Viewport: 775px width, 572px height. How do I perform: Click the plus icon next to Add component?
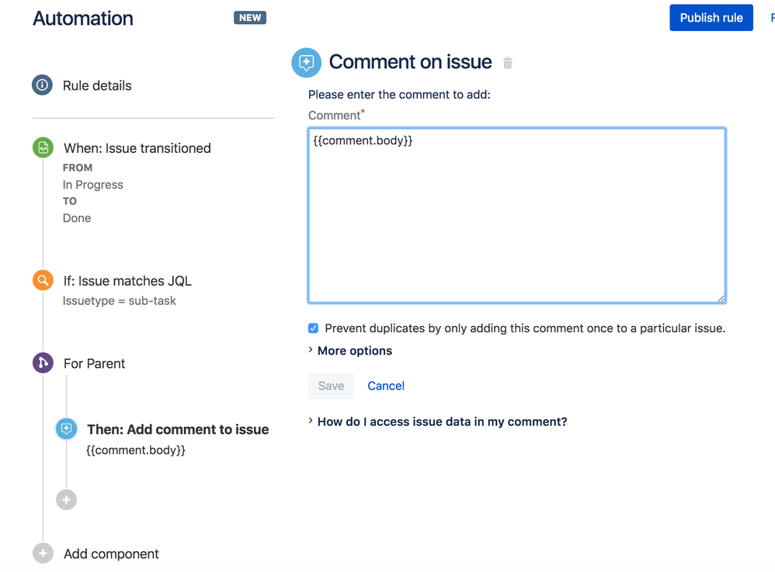click(43, 553)
